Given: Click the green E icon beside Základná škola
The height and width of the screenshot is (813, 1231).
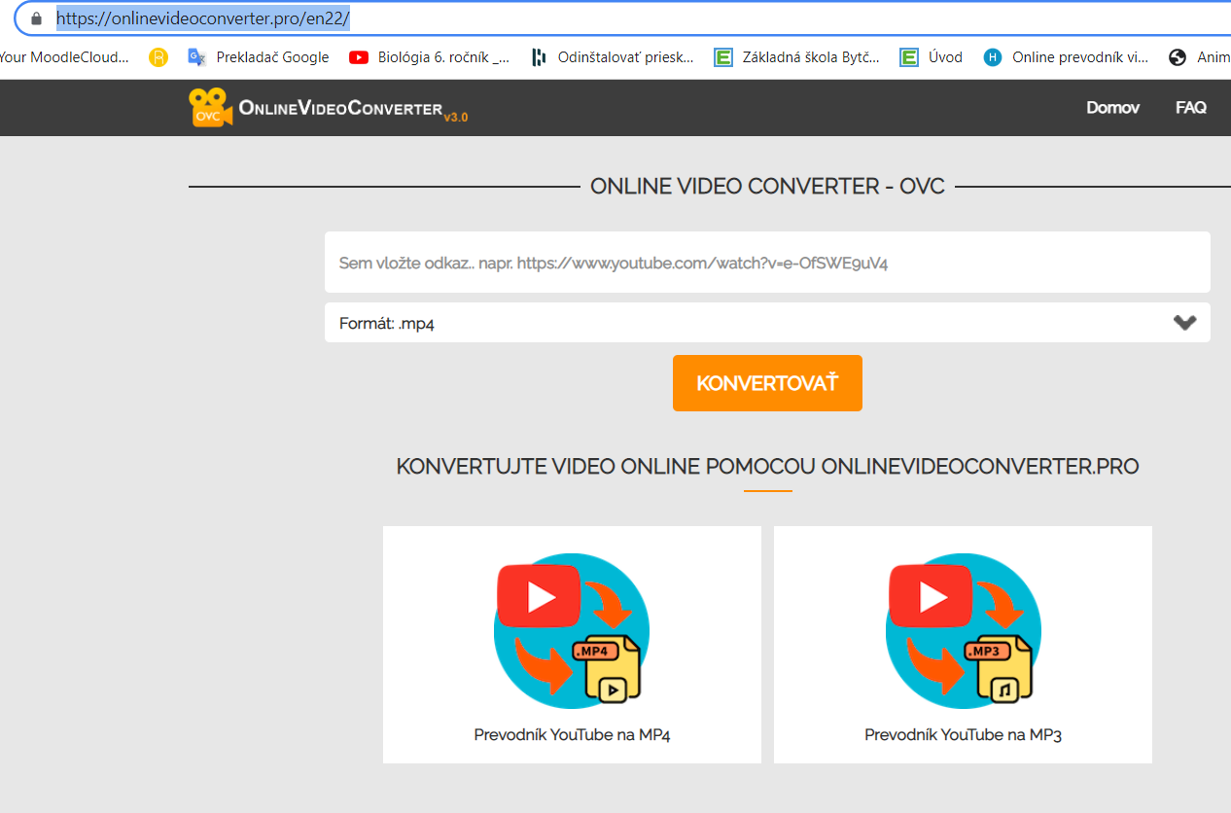Looking at the screenshot, I should pyautogui.click(x=722, y=57).
